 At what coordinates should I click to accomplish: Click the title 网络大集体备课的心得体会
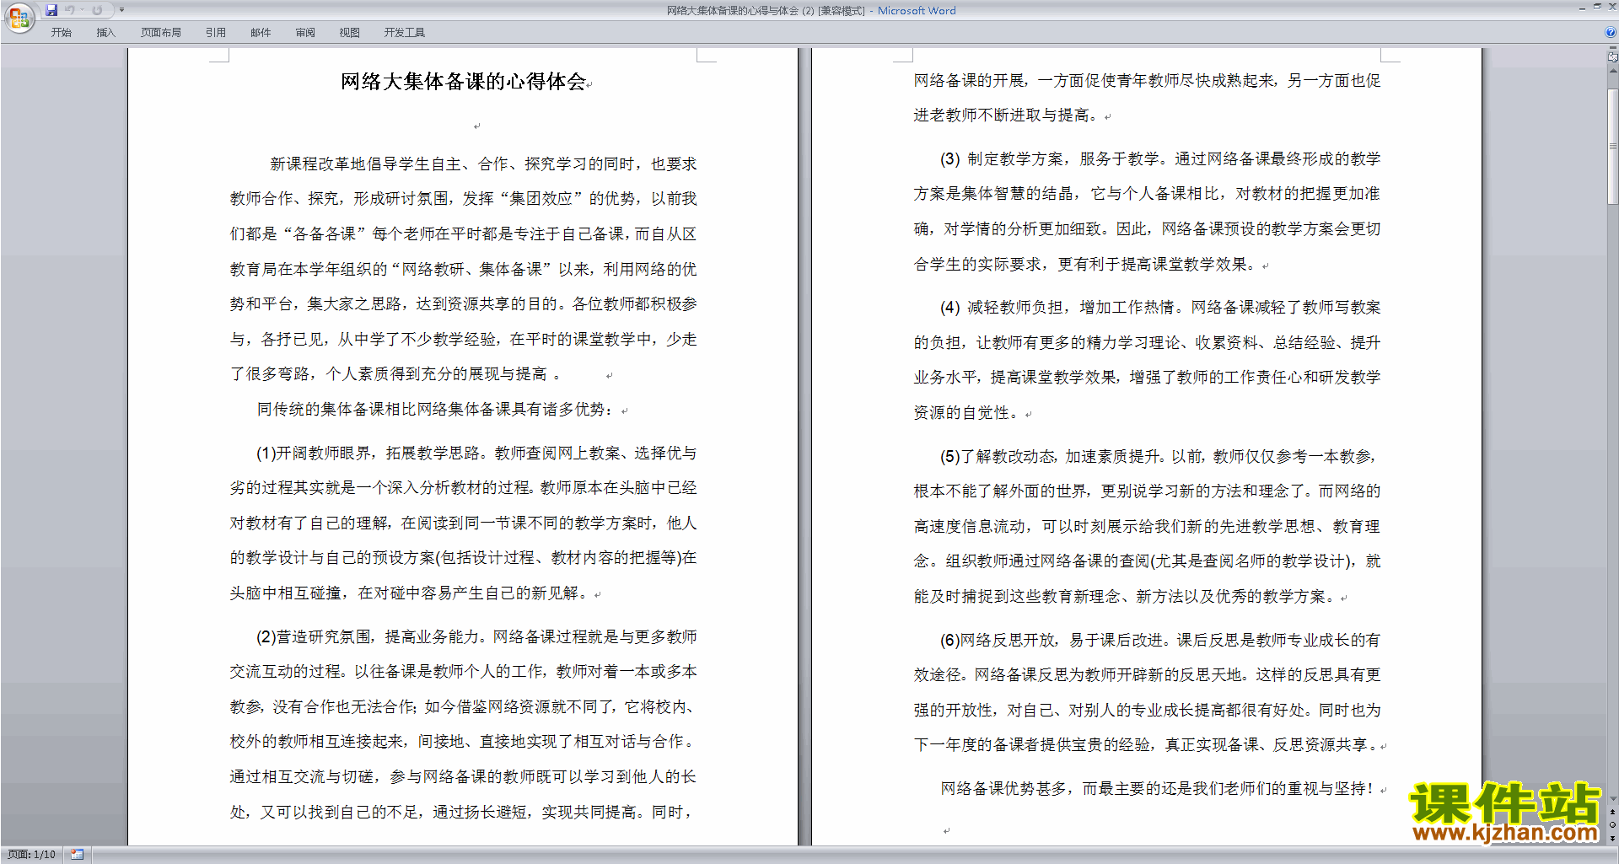(463, 82)
